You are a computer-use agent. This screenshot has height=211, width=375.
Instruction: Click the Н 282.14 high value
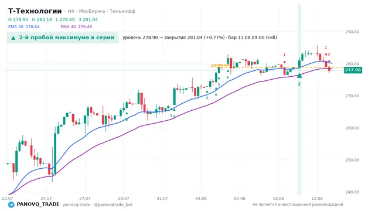click(x=42, y=19)
